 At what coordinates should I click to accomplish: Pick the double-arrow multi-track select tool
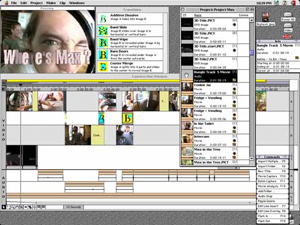(30, 207)
